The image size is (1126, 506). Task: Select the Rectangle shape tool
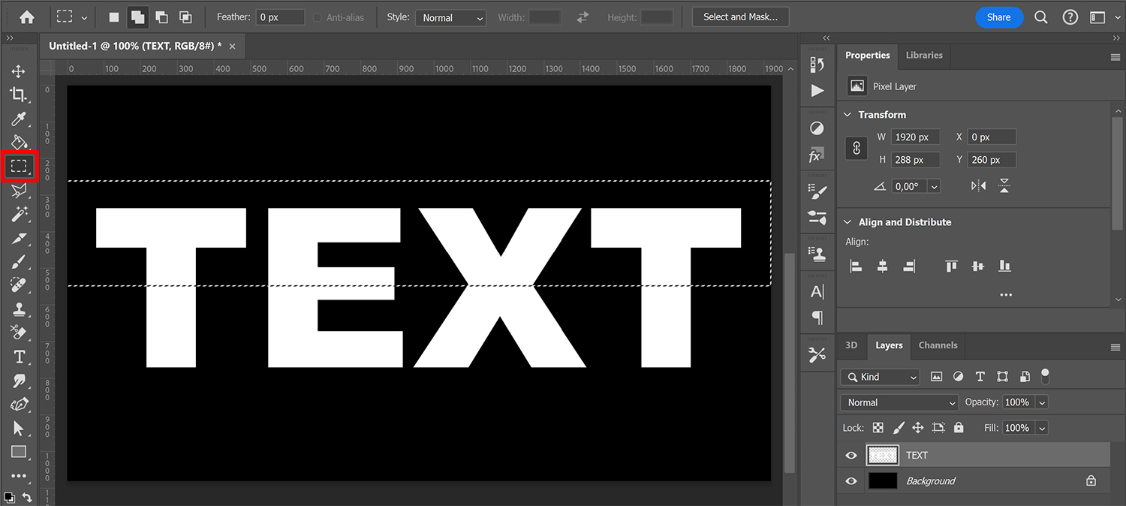(x=19, y=452)
